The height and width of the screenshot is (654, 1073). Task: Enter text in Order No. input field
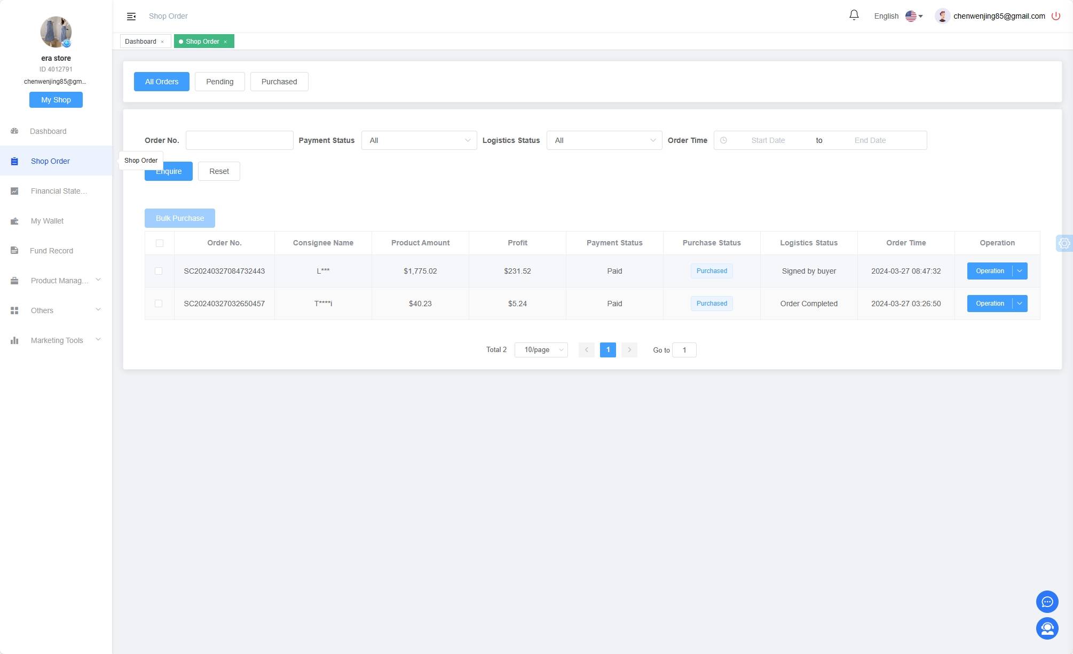pyautogui.click(x=239, y=140)
